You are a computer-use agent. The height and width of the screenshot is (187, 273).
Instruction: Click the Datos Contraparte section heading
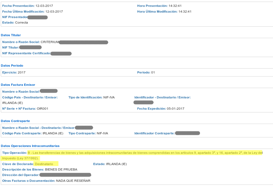[x=15, y=121]
